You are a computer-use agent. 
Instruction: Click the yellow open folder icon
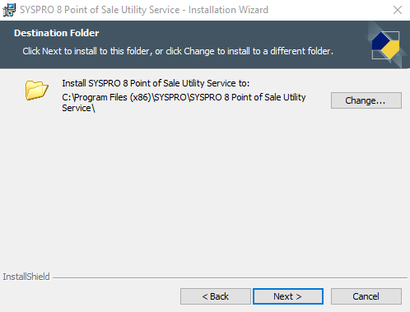[37, 90]
